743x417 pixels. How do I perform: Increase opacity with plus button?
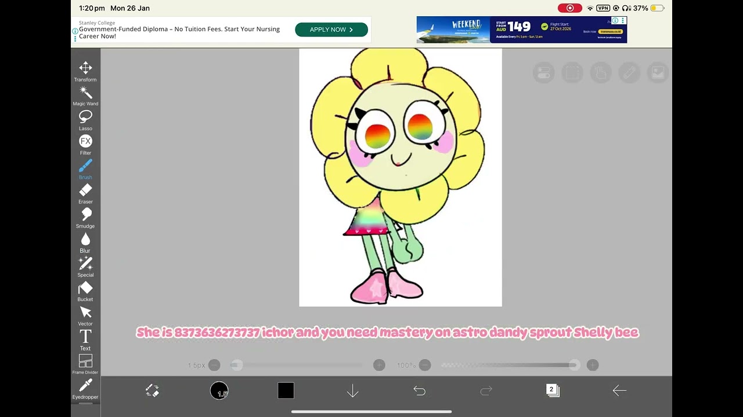(593, 365)
